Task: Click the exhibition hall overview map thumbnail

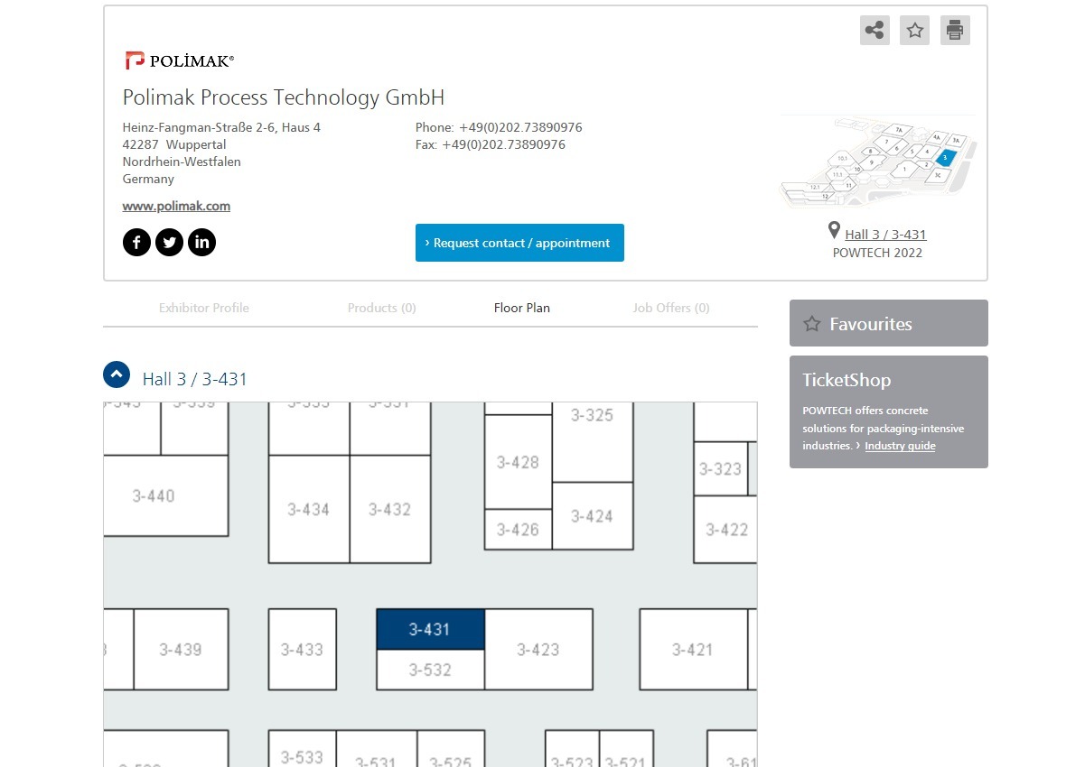Action: pyautogui.click(x=878, y=162)
